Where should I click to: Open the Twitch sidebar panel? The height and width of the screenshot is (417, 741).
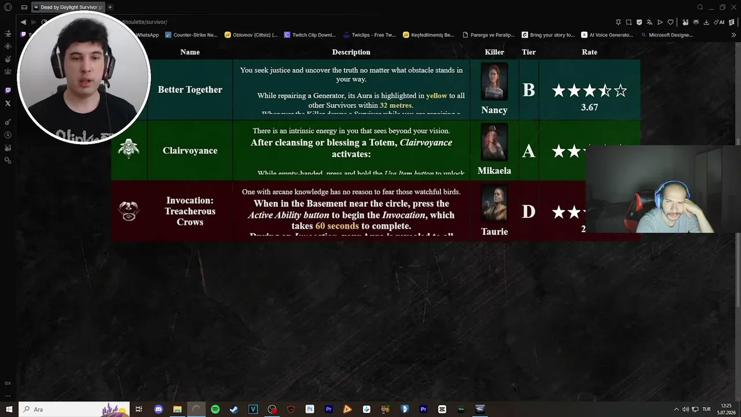point(8,90)
